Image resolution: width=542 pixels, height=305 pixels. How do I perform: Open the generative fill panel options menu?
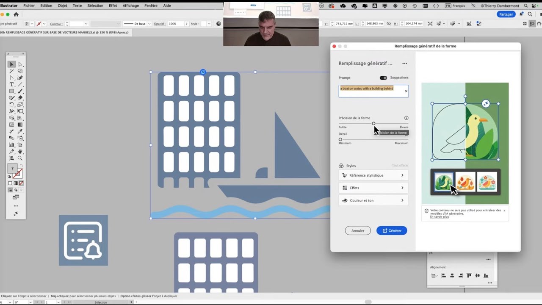(404, 64)
